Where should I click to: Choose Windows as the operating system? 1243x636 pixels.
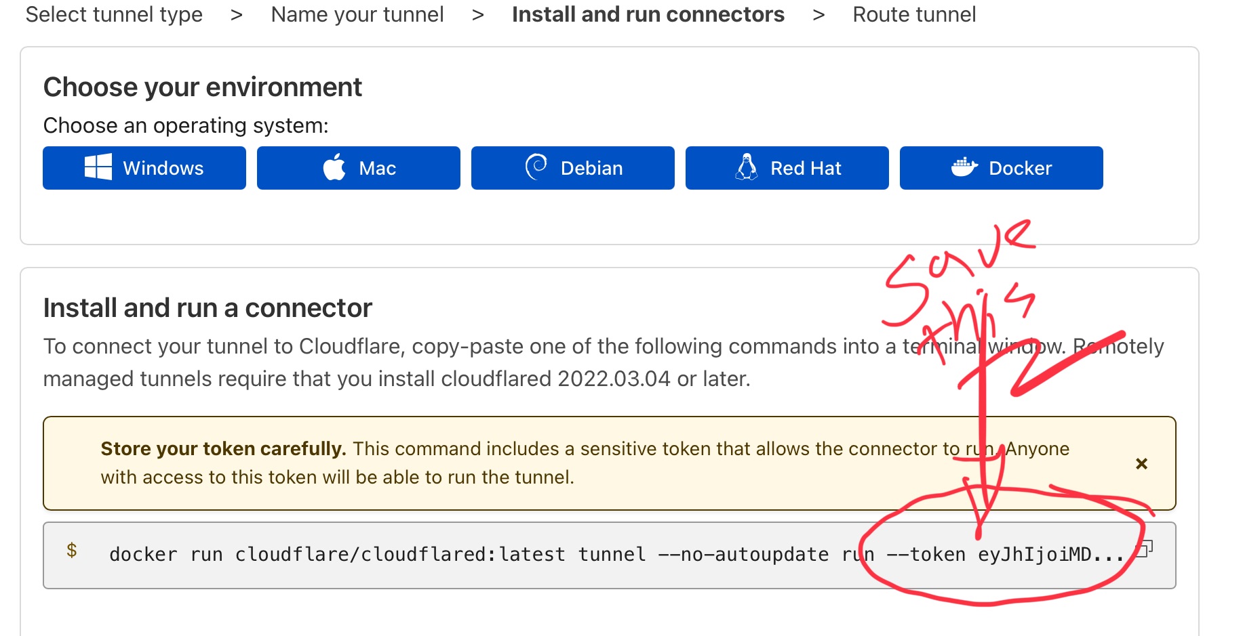144,168
